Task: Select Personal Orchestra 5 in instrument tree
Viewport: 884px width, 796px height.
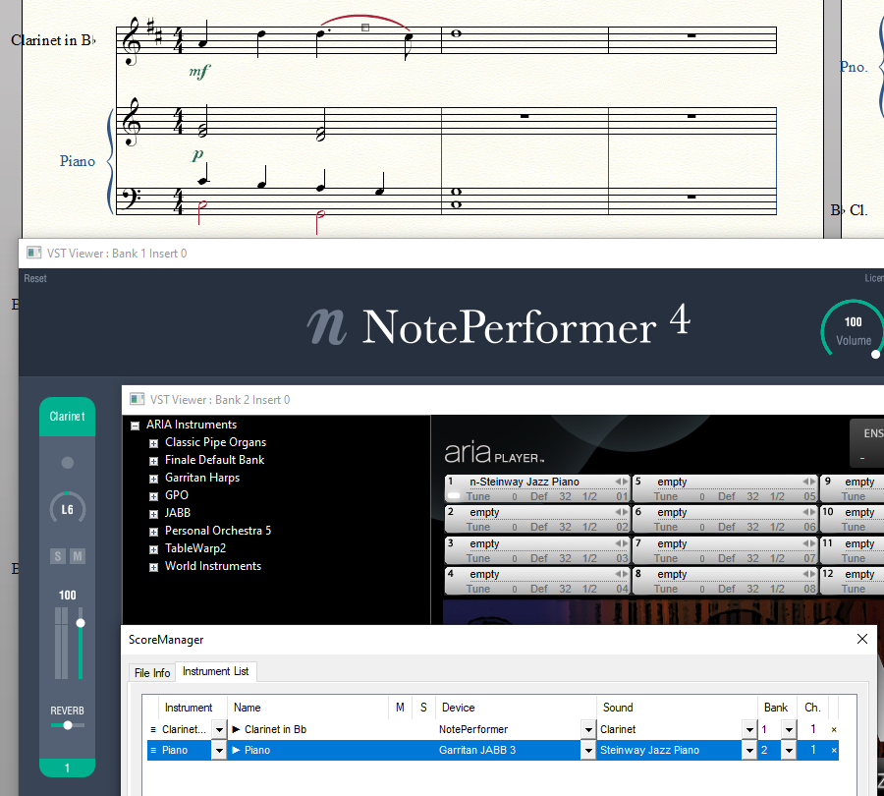Action: [x=217, y=531]
